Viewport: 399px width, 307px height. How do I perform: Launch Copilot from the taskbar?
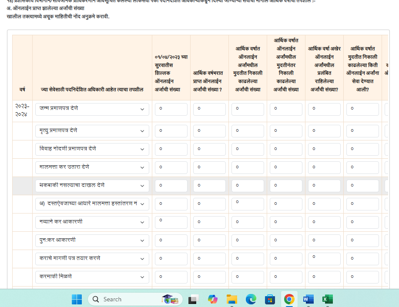212,299
